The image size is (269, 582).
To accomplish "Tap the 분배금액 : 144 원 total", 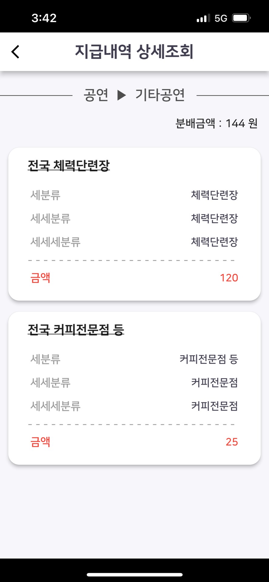I will [x=217, y=123].
